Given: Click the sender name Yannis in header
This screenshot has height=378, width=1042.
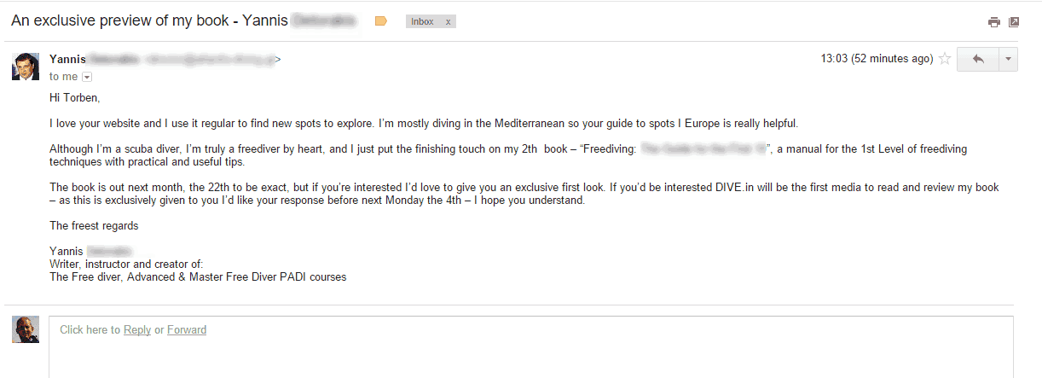Looking at the screenshot, I should click(x=67, y=59).
